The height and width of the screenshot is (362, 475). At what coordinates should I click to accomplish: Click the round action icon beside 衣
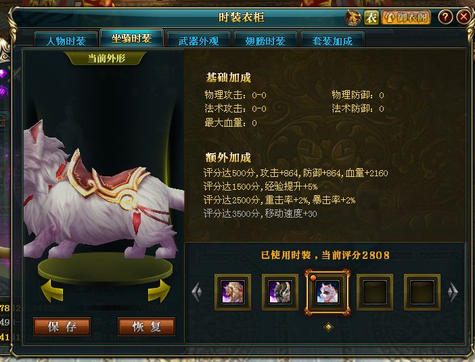click(353, 18)
